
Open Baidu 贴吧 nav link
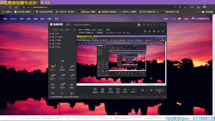[x=28, y=19]
